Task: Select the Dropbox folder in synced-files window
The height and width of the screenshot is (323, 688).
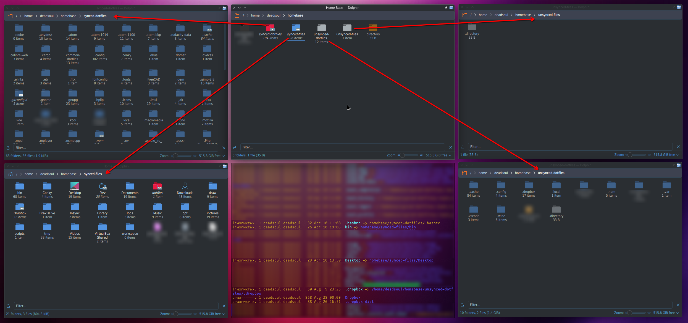Action: coord(20,207)
